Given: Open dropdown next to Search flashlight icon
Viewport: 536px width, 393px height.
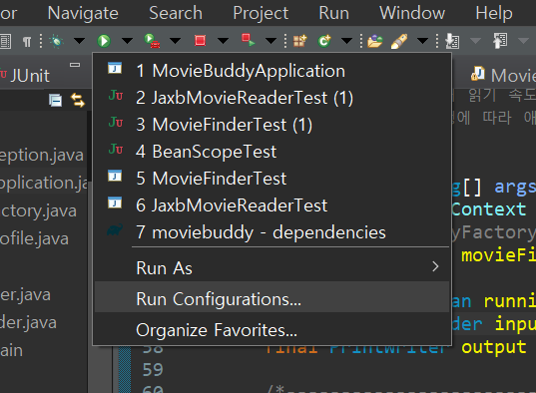Looking at the screenshot, I should [422, 41].
